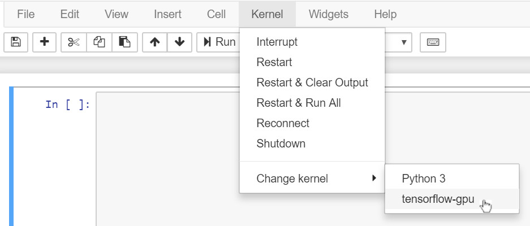Move cell down arrow icon
The width and height of the screenshot is (530, 226).
click(x=179, y=42)
